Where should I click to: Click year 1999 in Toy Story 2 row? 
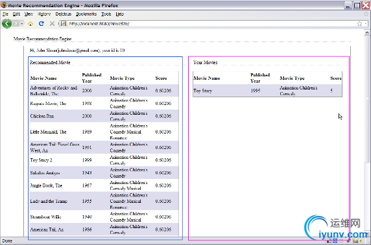[87, 160]
